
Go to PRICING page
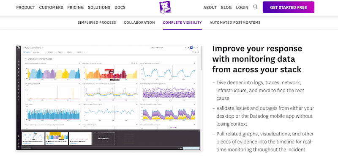pyautogui.click(x=76, y=8)
